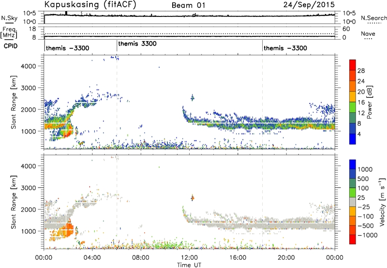Click the '4' Power colorbar tick label

(x=359, y=134)
